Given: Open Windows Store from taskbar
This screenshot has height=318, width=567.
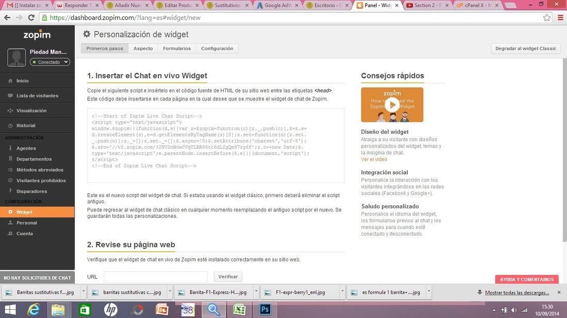Looking at the screenshot, I should point(85,310).
